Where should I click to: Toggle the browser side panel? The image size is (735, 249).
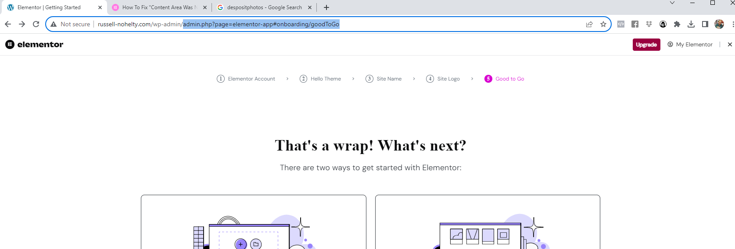coord(705,24)
